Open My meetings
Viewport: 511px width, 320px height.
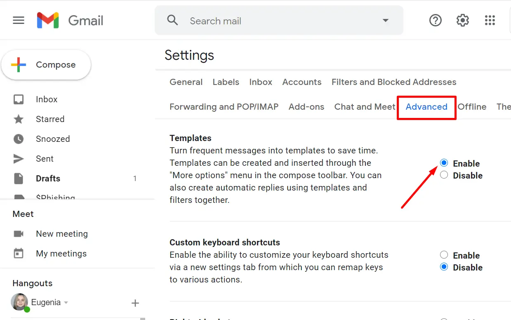(61, 254)
